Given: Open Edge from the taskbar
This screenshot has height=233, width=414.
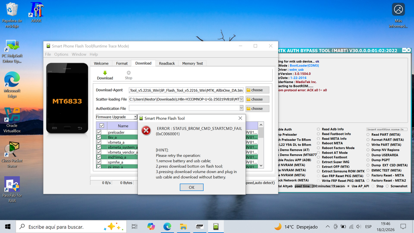Looking at the screenshot, I should coord(167,227).
